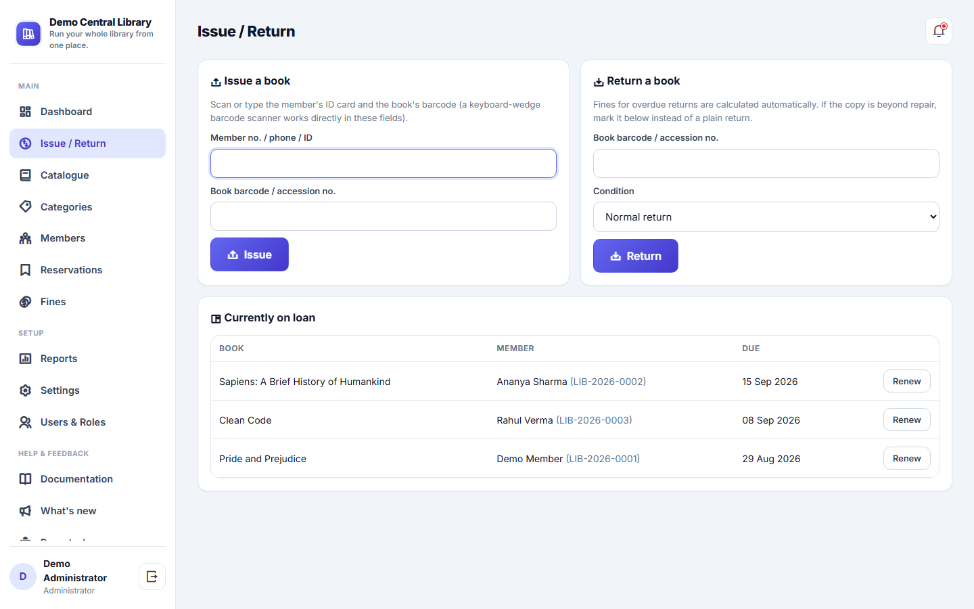This screenshot has width=974, height=609.
Task: Renew the Clean Code loan
Action: click(906, 420)
